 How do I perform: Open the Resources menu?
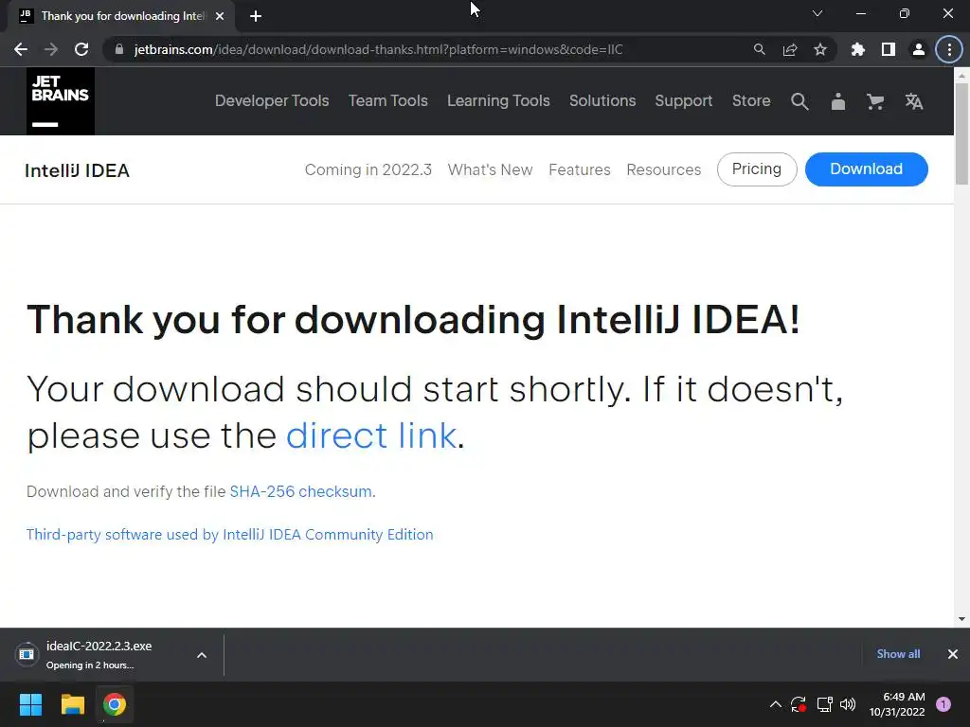coord(664,169)
